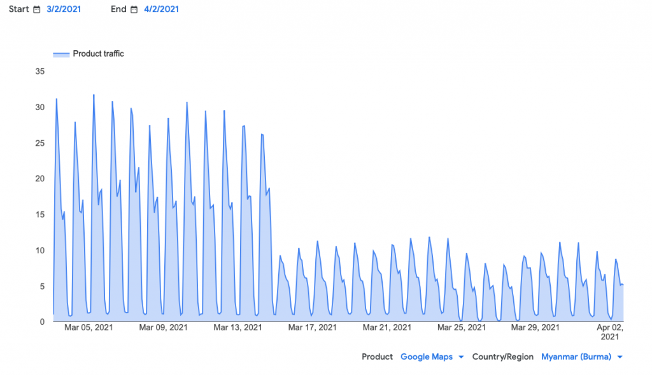The width and height of the screenshot is (652, 375).
Task: Select the Mar 29, 2021 axis label
Action: pyautogui.click(x=535, y=328)
